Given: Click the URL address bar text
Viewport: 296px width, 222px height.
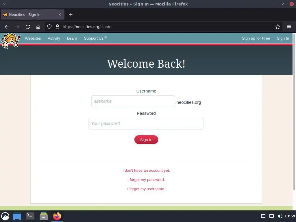Looking at the screenshot, I should 87,27.
